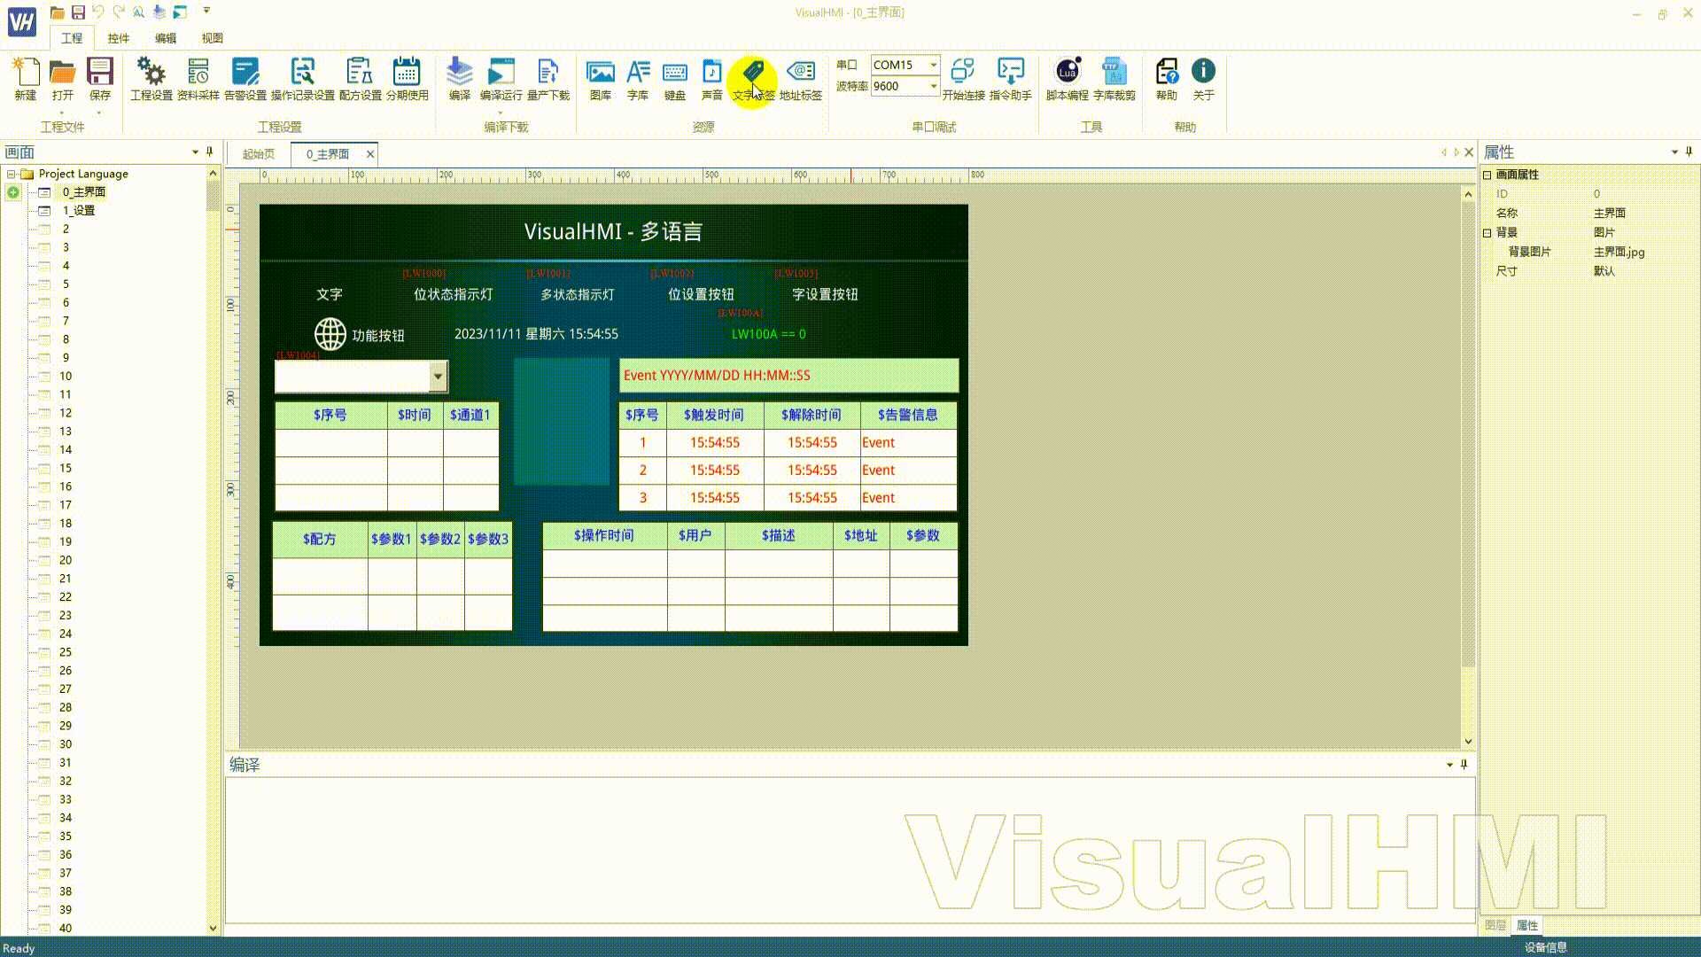Click the 尺寸 property value 默认
This screenshot has height=957, width=1701.
tap(1604, 271)
